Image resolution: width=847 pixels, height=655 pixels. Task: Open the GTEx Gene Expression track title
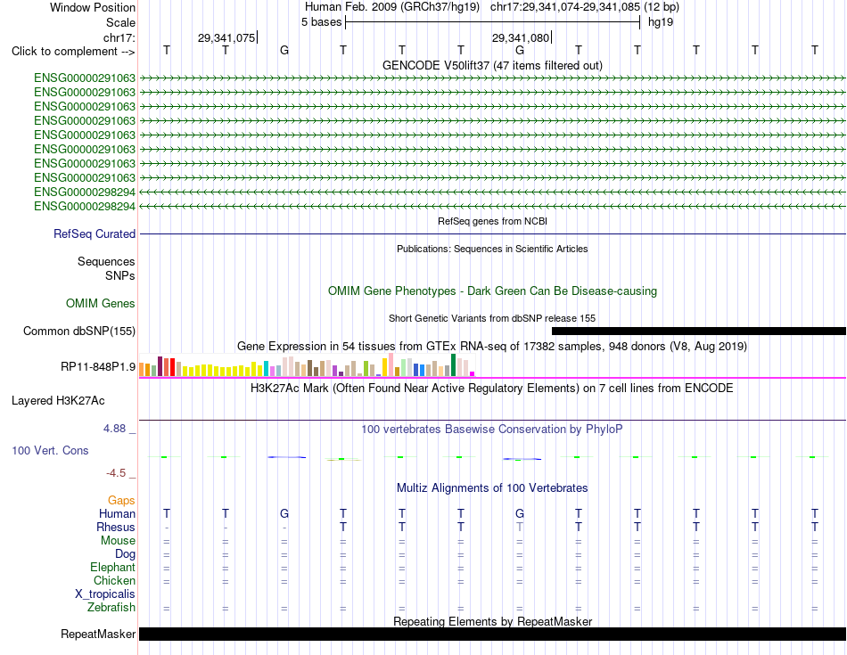[x=492, y=346]
